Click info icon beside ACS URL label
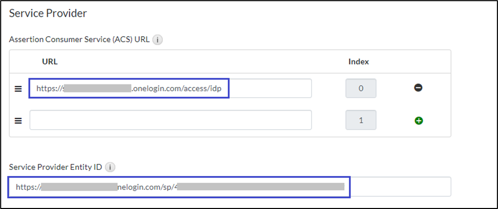This screenshot has width=498, height=209. (x=158, y=40)
